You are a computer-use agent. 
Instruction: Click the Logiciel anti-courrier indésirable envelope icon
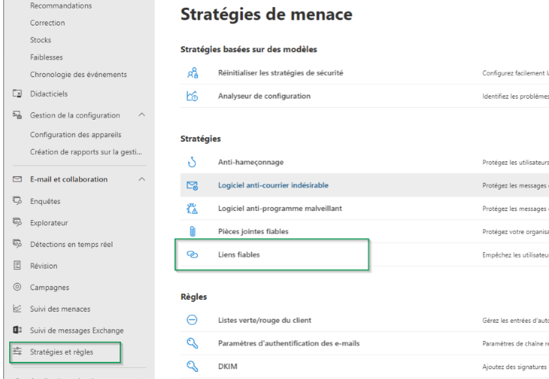pyautogui.click(x=192, y=186)
